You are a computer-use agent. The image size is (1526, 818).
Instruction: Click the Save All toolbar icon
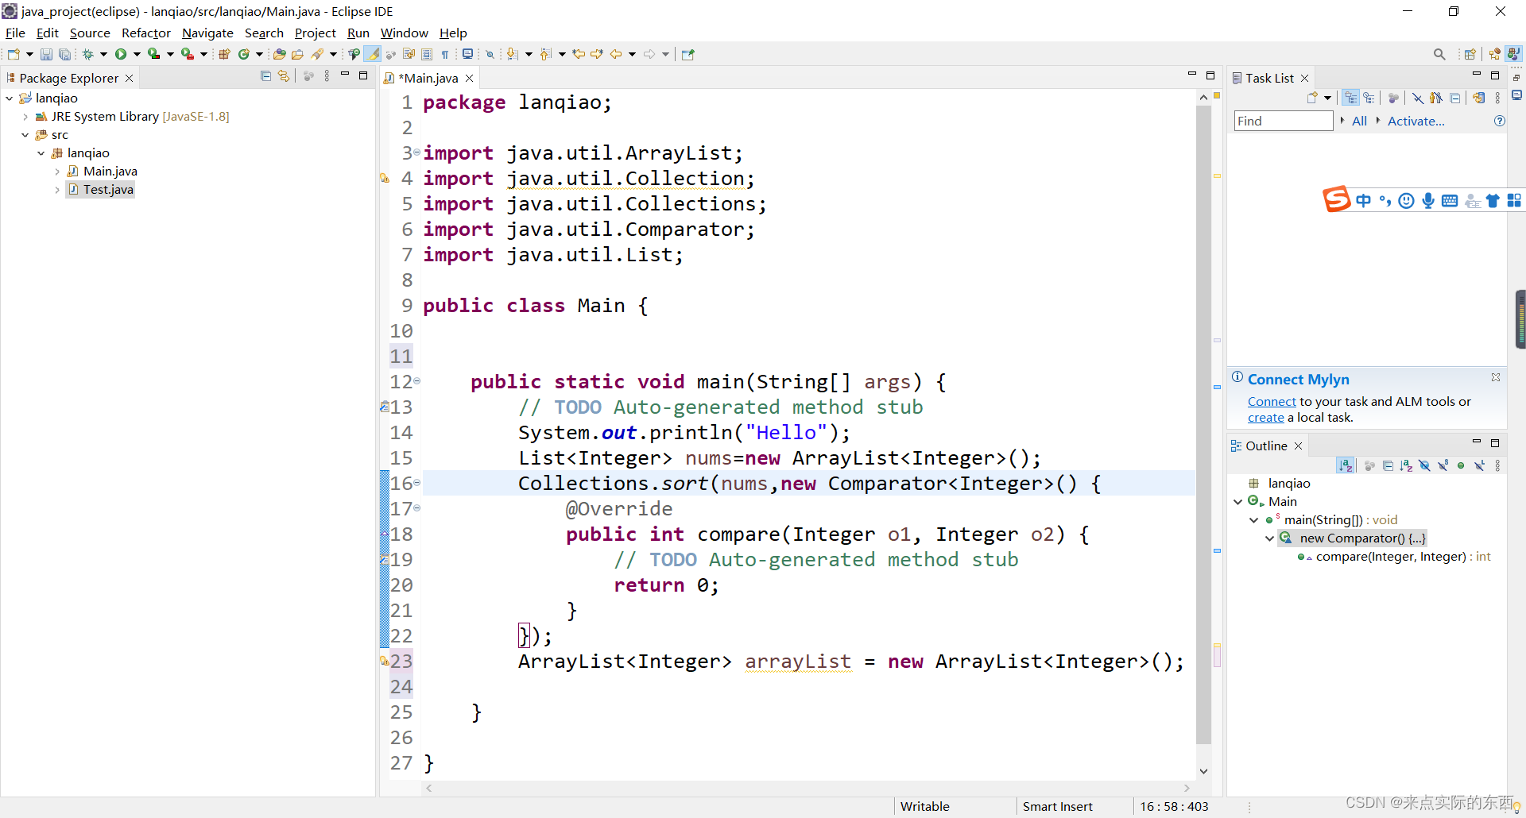coord(64,54)
